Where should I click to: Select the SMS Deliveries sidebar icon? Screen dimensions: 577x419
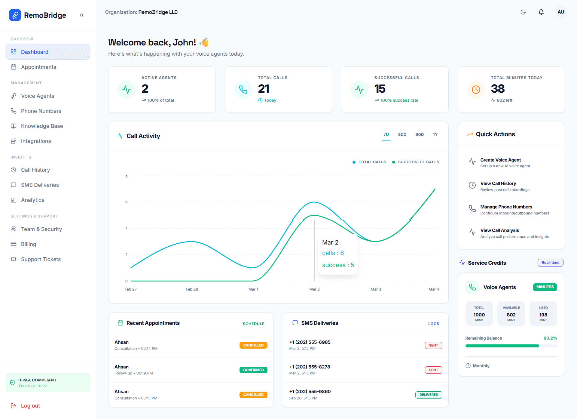click(14, 185)
